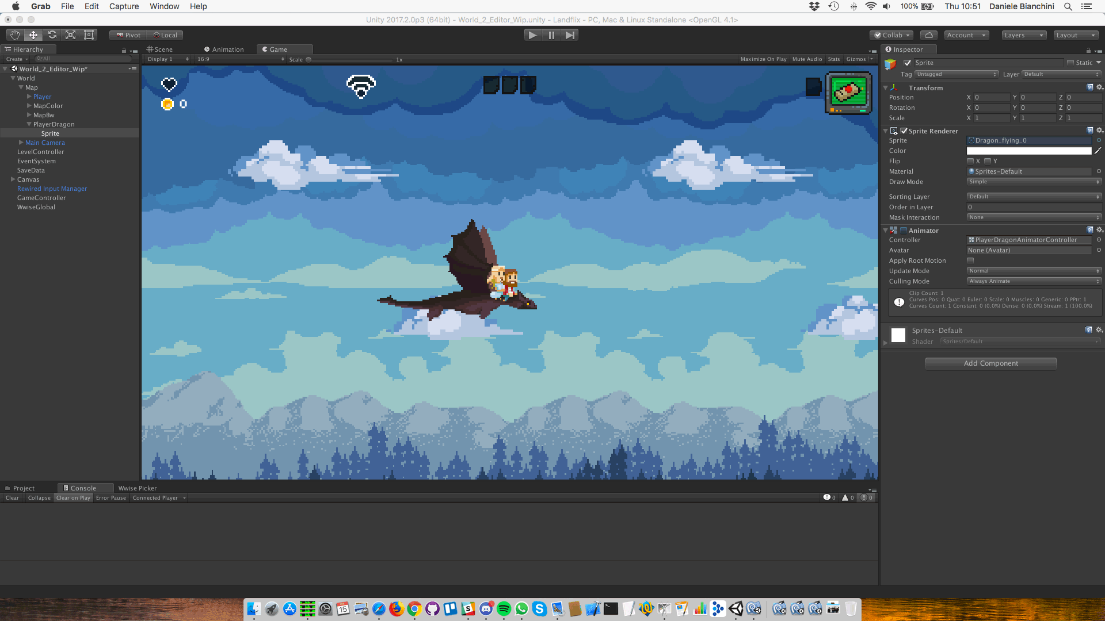Viewport: 1105px width, 621px height.
Task: Collapse the PlayerDragon tree item
Action: pyautogui.click(x=29, y=124)
